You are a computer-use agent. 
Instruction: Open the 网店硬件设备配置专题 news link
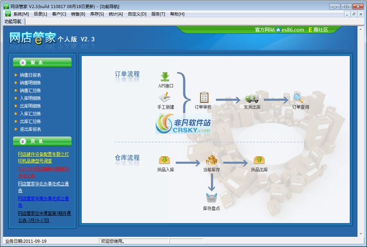pyautogui.click(x=43, y=157)
